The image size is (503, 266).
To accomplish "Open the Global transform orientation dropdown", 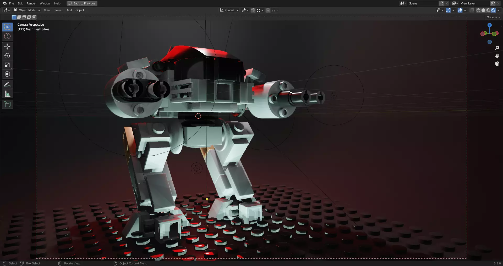I will click(x=229, y=10).
